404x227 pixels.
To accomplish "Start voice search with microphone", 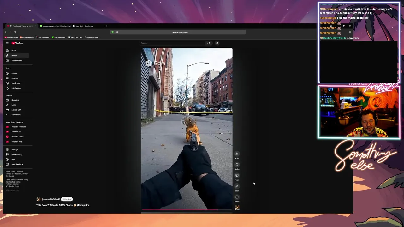I will click(x=217, y=43).
